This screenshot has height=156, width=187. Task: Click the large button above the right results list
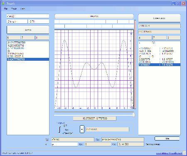[160, 18]
